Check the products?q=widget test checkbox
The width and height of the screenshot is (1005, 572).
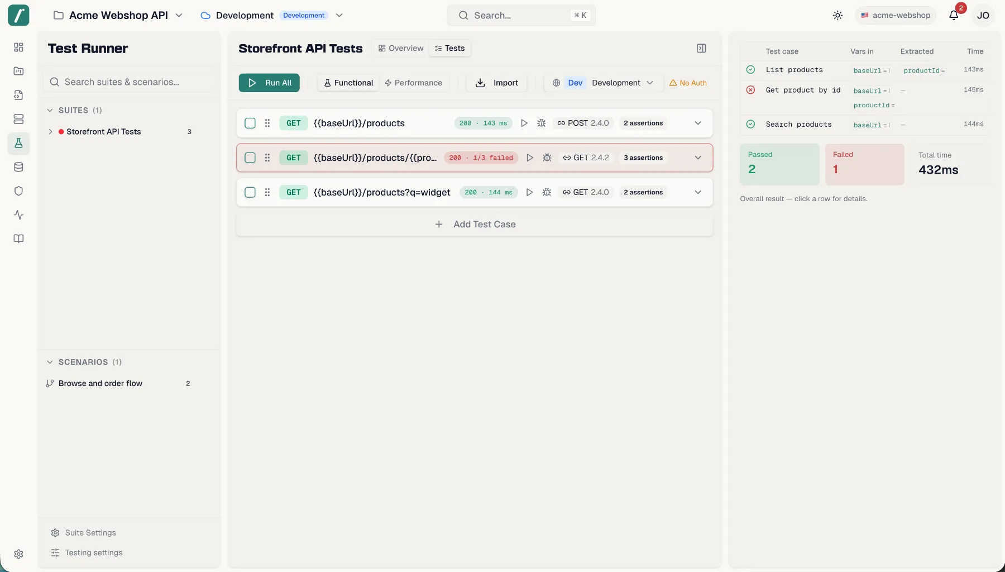(x=250, y=192)
